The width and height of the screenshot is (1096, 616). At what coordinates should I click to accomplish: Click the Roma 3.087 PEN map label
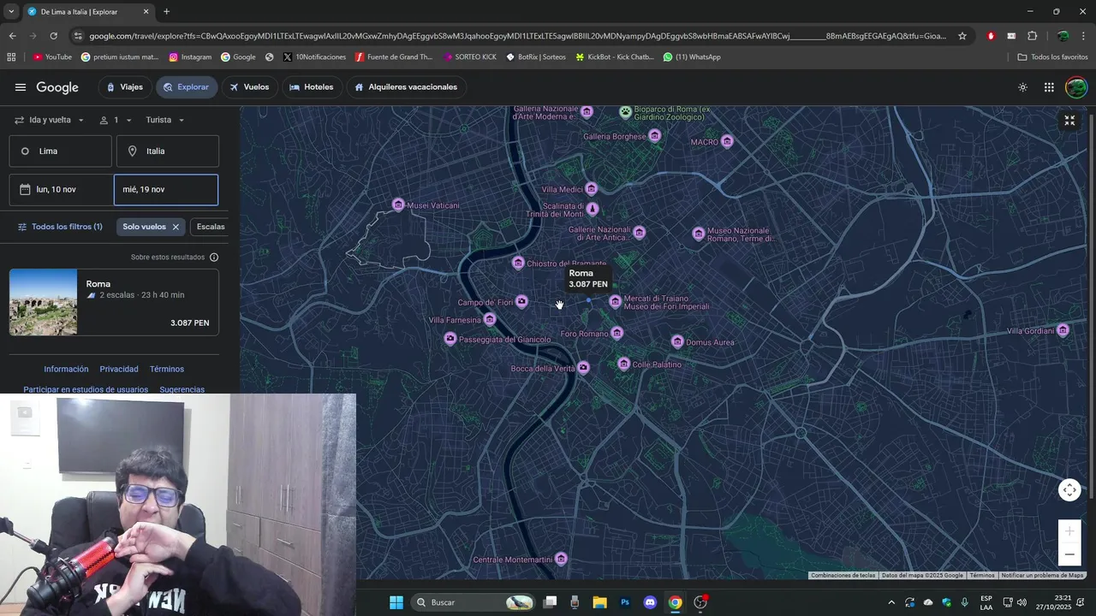[588, 279]
